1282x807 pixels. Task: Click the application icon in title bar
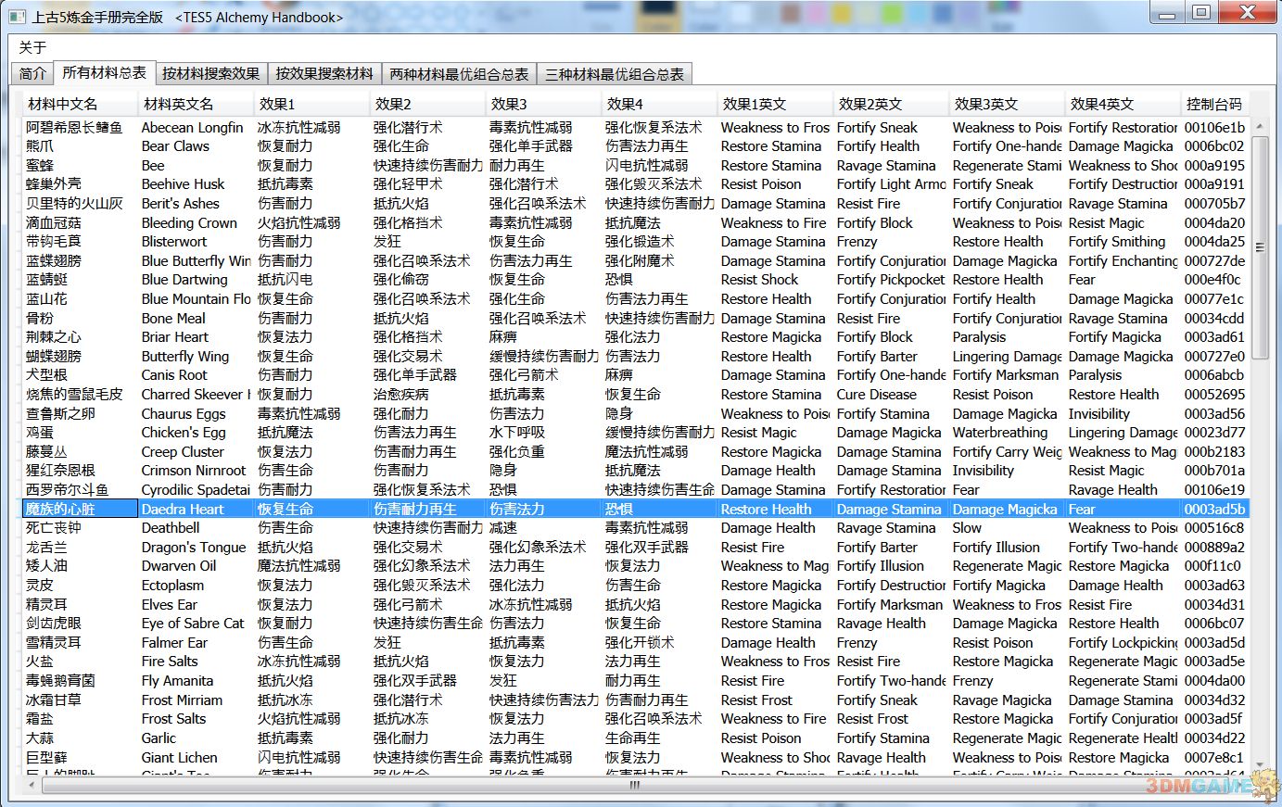point(19,16)
